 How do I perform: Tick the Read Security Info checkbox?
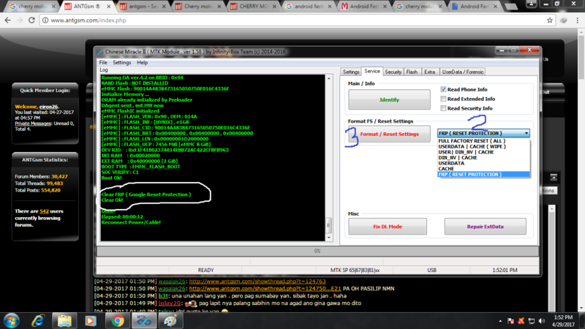pos(444,108)
